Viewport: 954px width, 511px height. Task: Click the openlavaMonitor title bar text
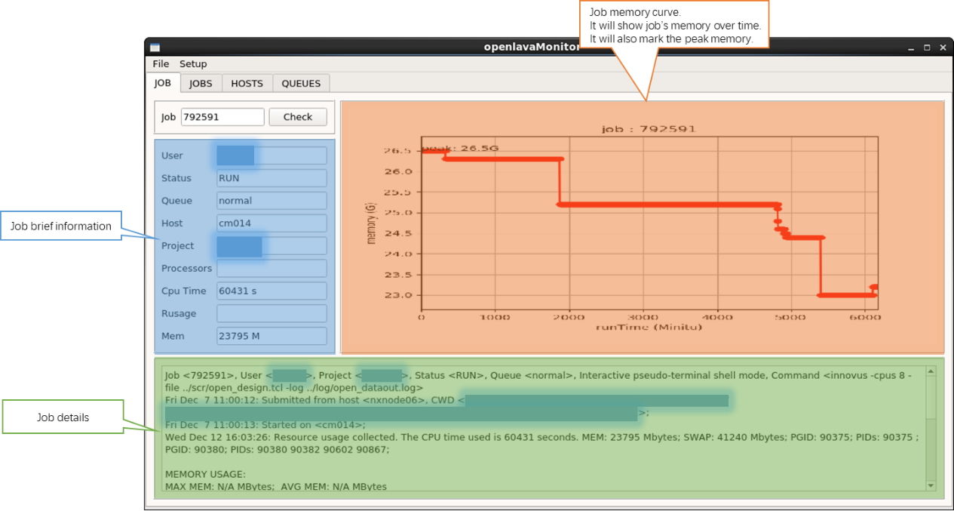pos(532,47)
